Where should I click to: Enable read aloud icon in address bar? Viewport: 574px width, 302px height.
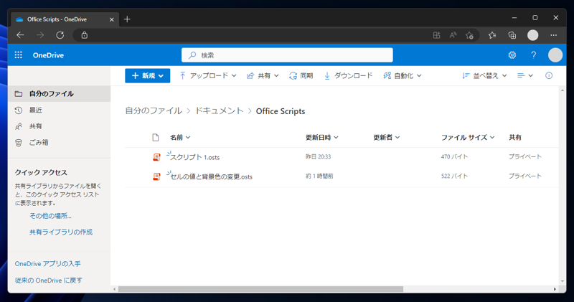click(x=453, y=35)
